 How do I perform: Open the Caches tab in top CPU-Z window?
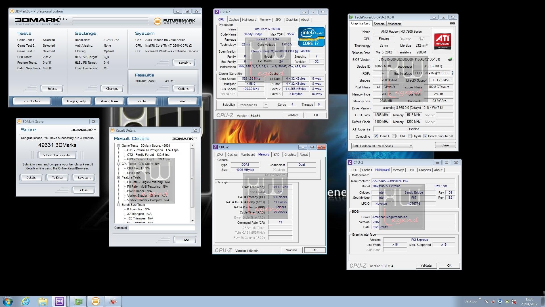234,20
